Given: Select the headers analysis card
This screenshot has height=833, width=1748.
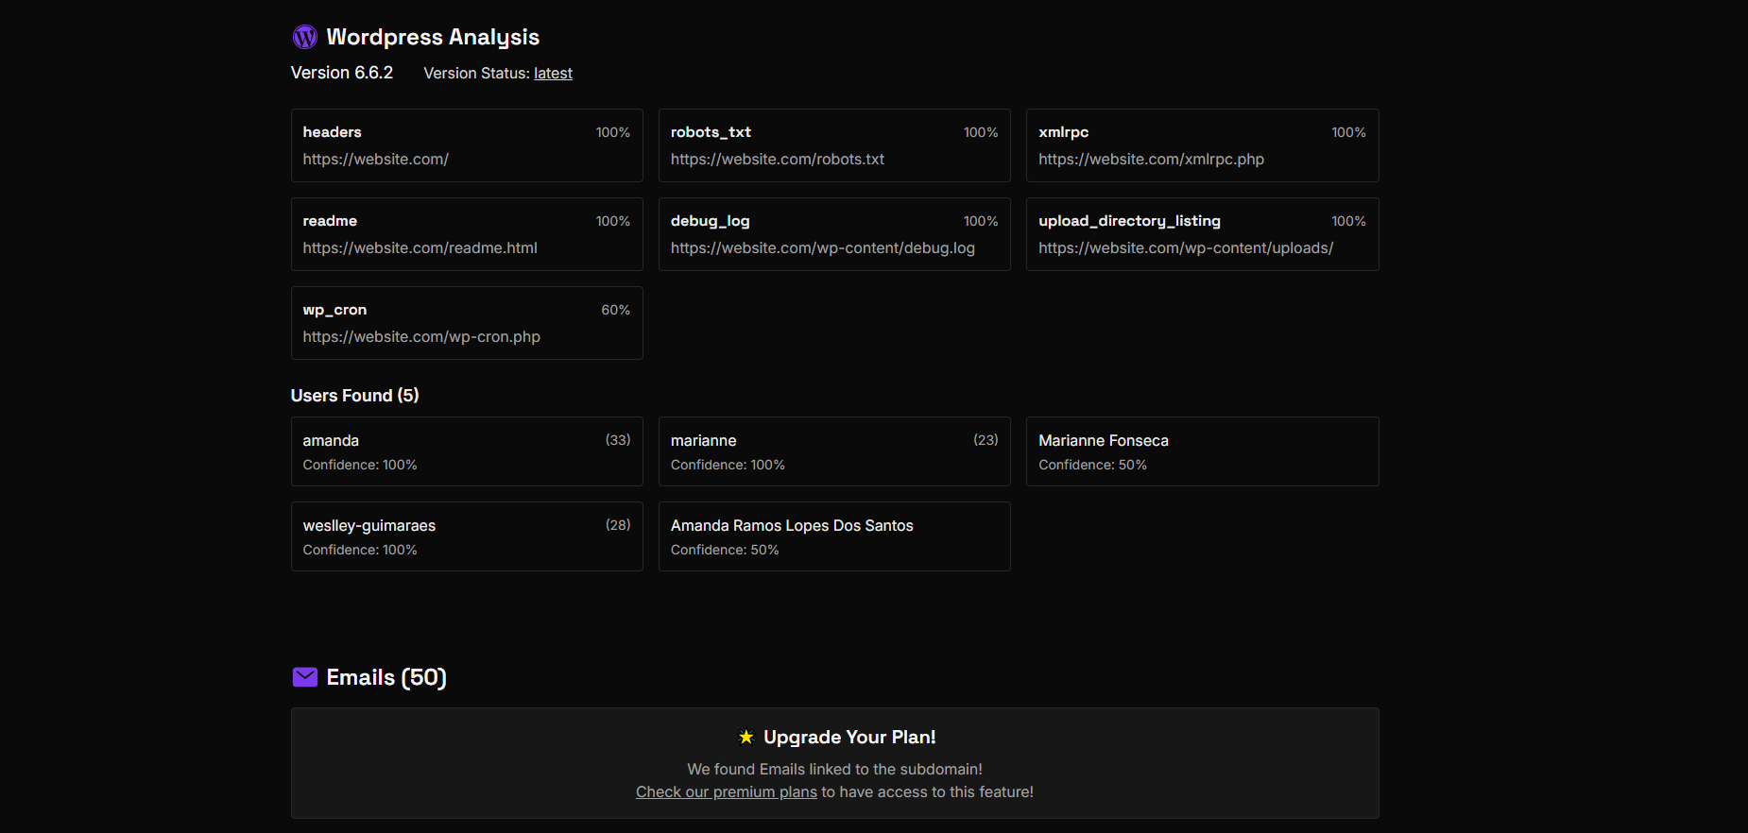Looking at the screenshot, I should click(467, 145).
